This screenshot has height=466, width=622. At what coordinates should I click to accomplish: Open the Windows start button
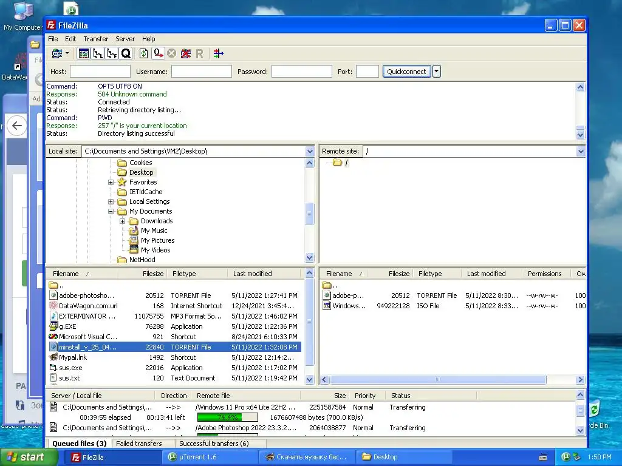tap(28, 458)
